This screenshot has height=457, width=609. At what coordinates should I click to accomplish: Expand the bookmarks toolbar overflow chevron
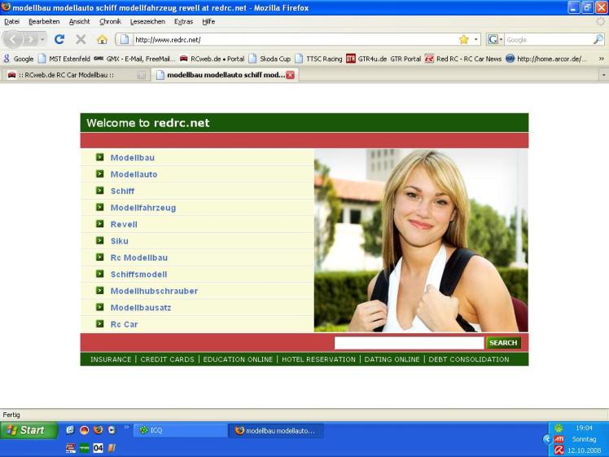click(x=602, y=59)
